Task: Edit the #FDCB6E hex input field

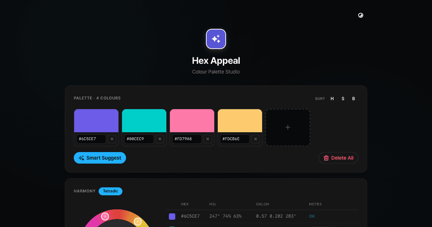Action: pyautogui.click(x=235, y=139)
